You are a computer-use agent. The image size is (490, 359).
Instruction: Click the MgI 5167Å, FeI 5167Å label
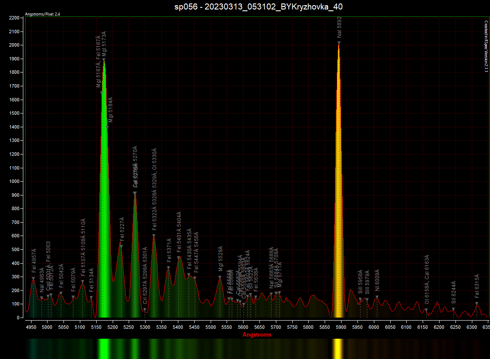click(98, 62)
